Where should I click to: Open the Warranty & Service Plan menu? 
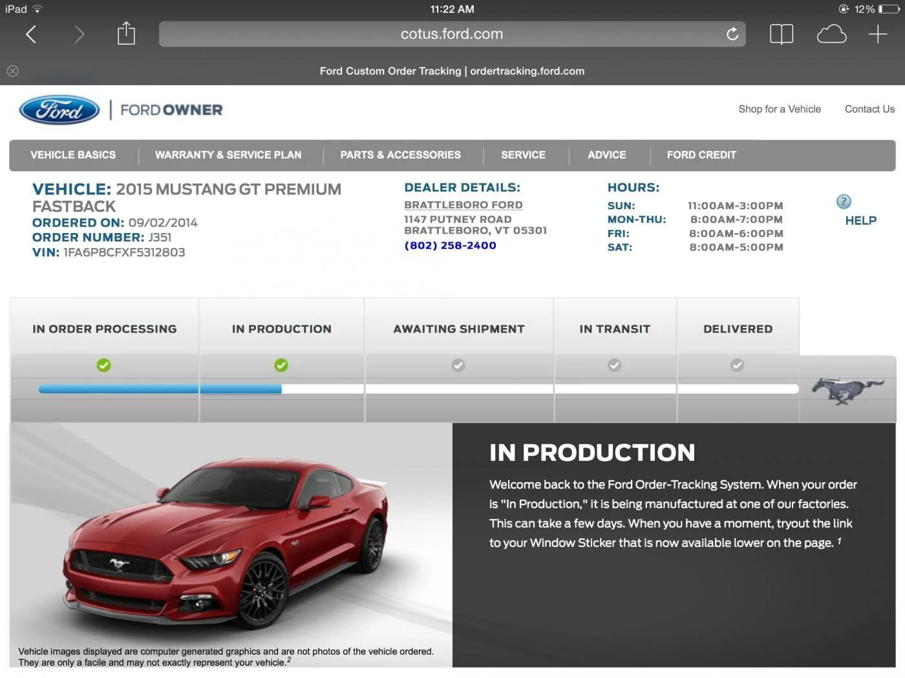pos(228,155)
